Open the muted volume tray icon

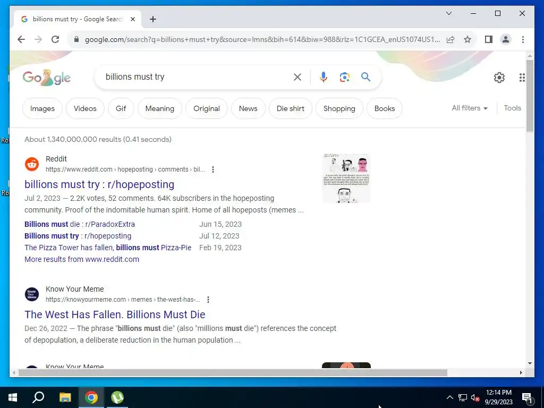click(x=475, y=397)
